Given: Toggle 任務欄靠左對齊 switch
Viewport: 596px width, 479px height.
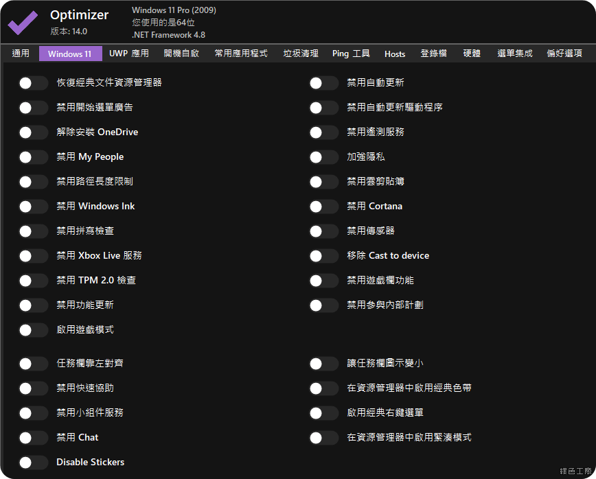Looking at the screenshot, I should click(33, 364).
